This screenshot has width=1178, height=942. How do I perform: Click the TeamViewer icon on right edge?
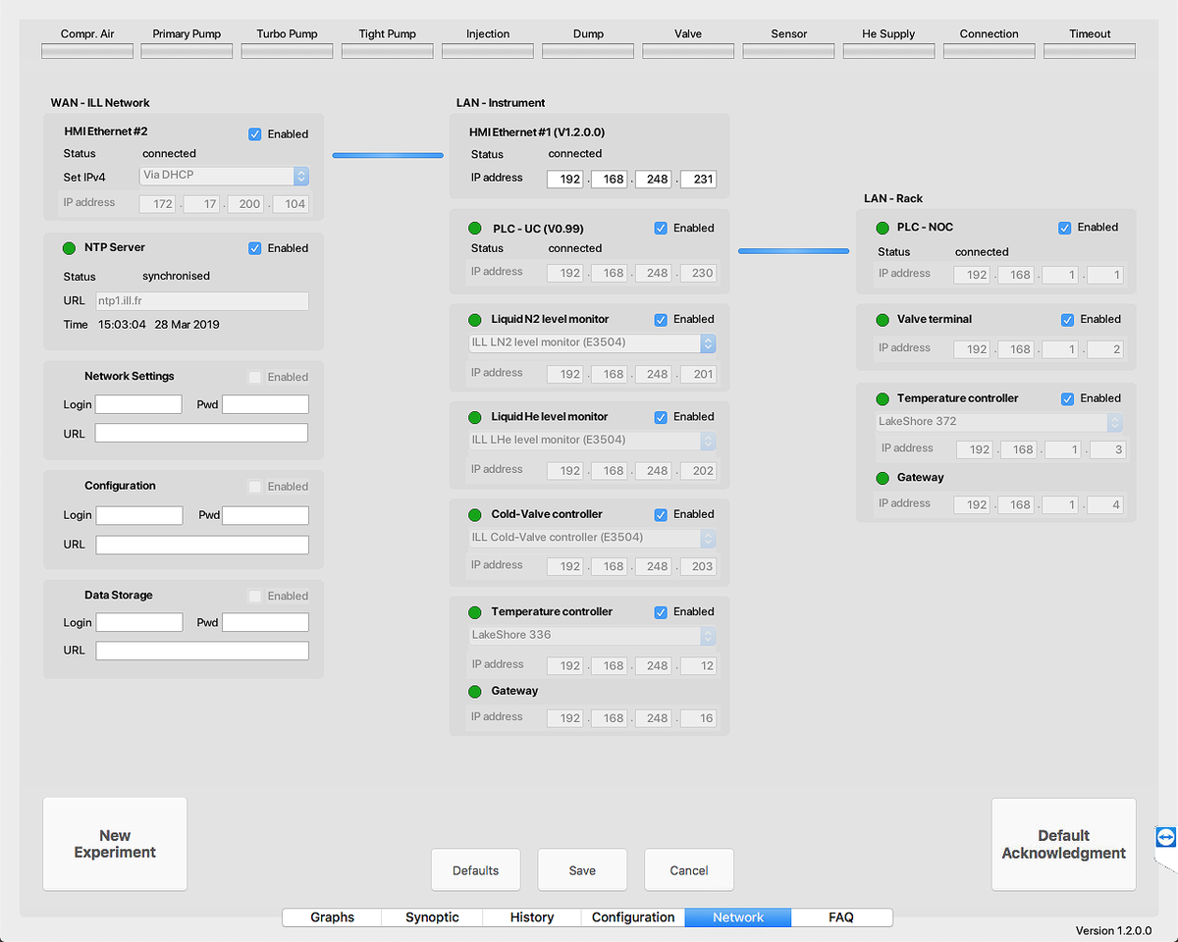point(1165,837)
